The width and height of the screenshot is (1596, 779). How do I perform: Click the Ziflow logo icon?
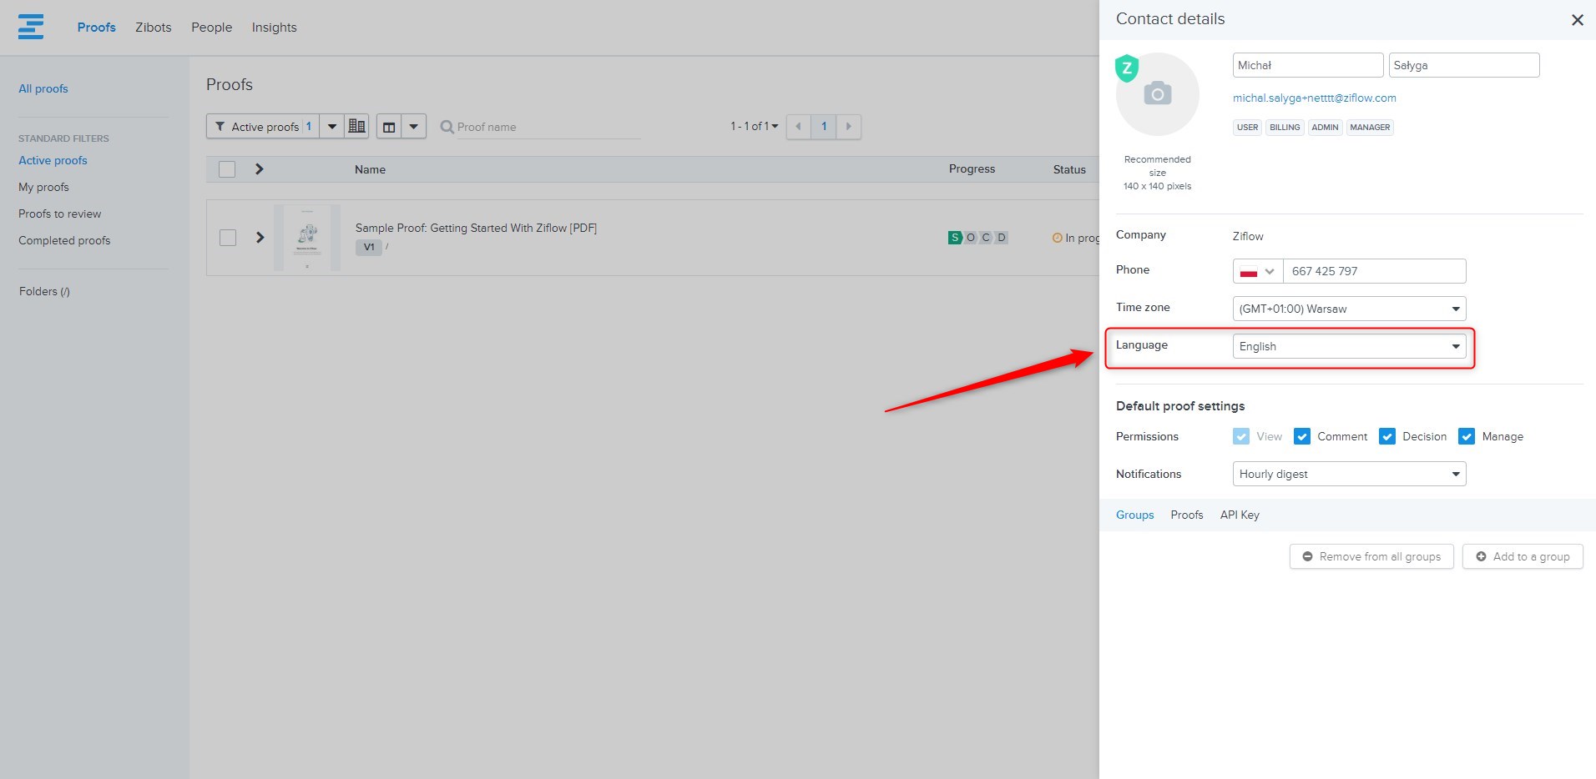tap(31, 27)
